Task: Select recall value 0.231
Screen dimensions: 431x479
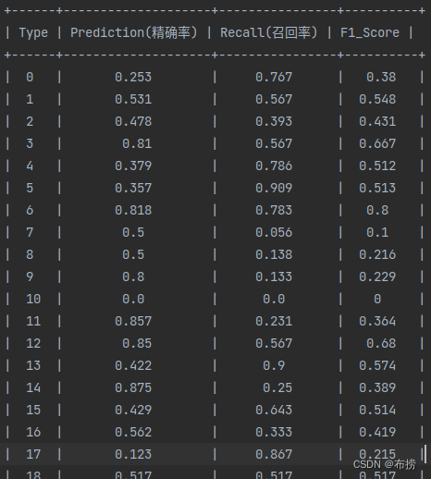Action: coord(274,321)
